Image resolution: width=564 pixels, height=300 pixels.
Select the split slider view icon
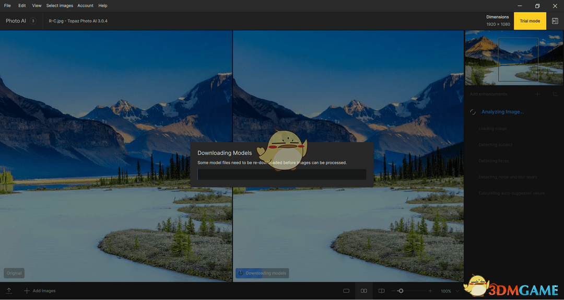(382, 291)
